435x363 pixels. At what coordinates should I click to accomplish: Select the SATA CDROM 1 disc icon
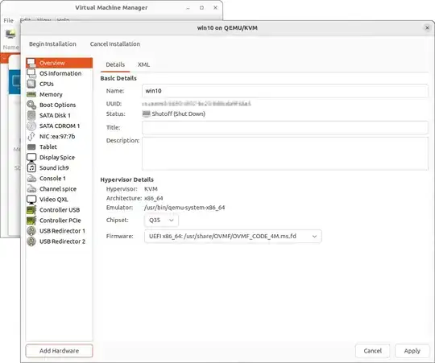(x=31, y=126)
